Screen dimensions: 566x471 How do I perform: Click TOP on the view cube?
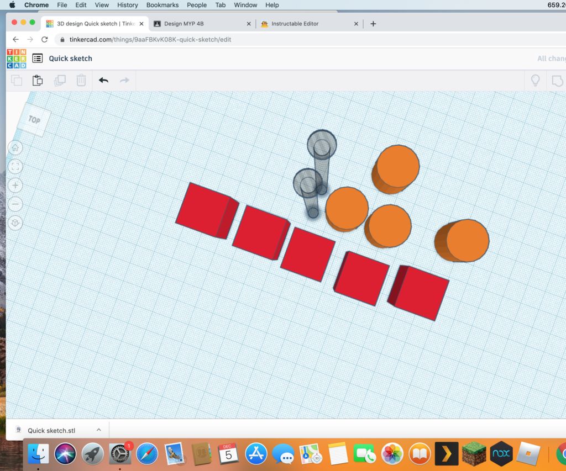pyautogui.click(x=33, y=119)
